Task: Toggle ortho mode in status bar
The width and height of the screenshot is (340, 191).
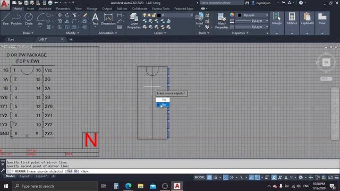Action: [225, 177]
